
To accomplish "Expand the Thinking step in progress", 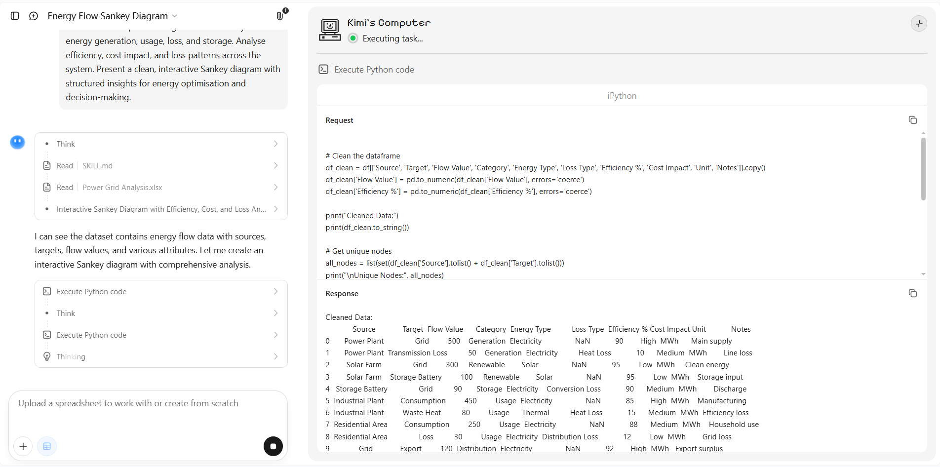I will tap(161, 356).
